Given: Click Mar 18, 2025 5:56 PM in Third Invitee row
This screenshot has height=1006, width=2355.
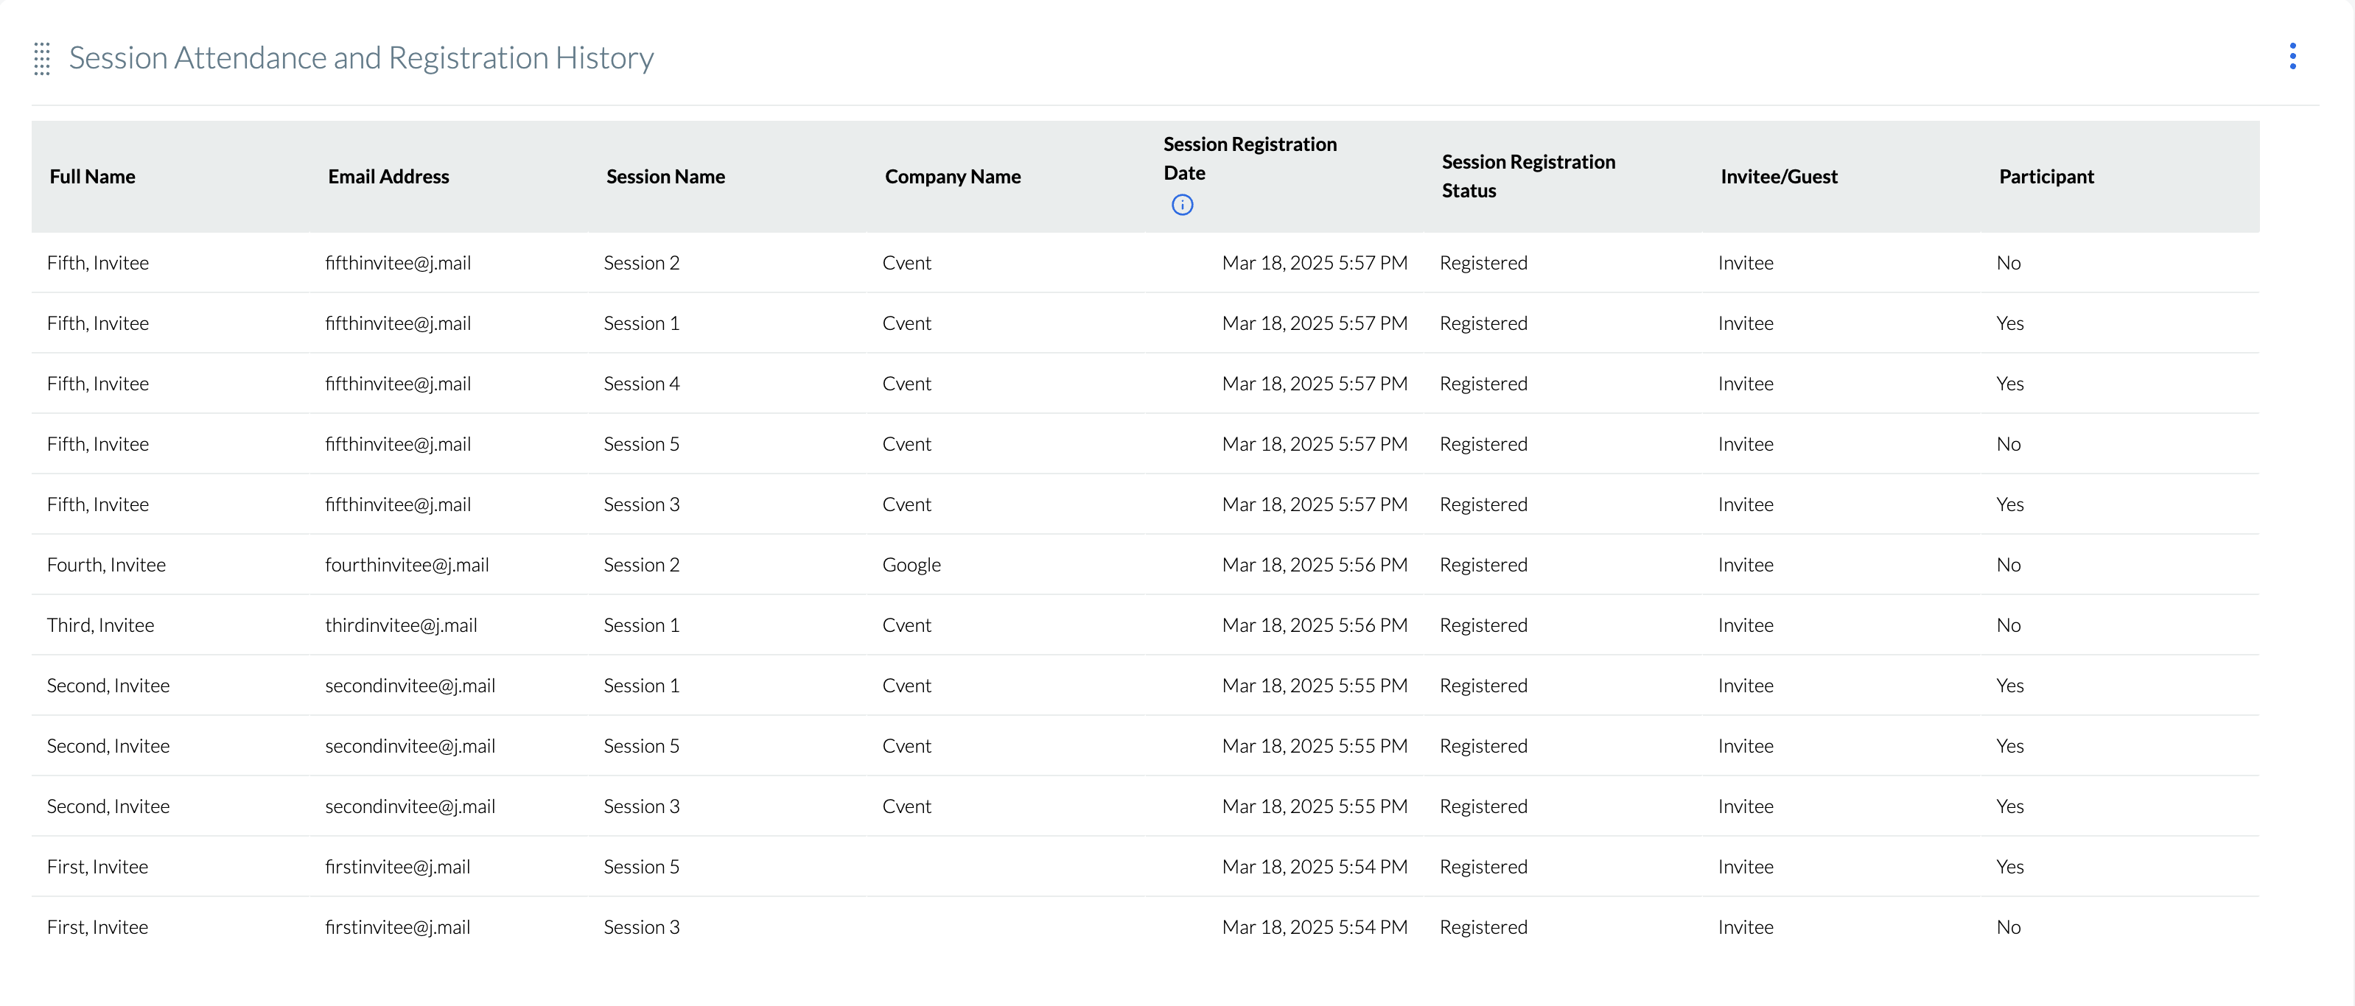Looking at the screenshot, I should [1315, 625].
